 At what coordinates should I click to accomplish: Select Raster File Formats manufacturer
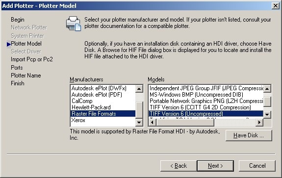pyautogui.click(x=103, y=114)
